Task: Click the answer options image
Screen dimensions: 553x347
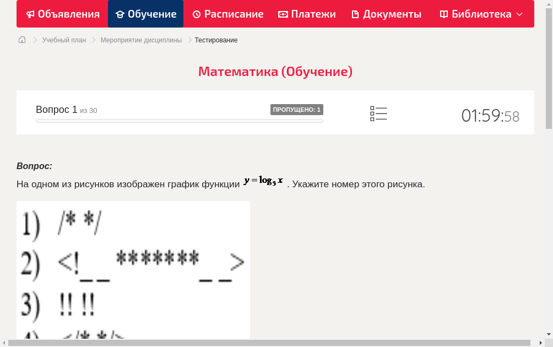Action: click(133, 270)
